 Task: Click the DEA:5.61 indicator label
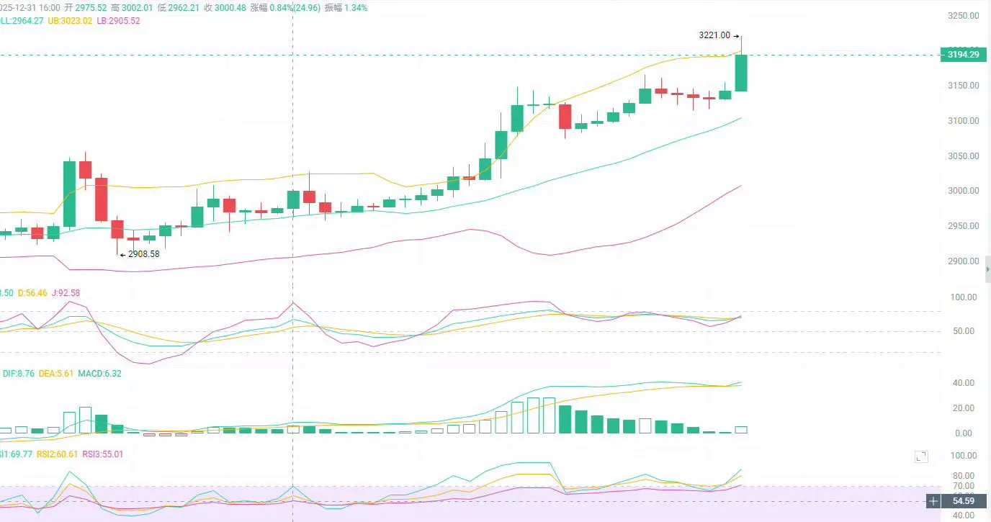point(56,373)
